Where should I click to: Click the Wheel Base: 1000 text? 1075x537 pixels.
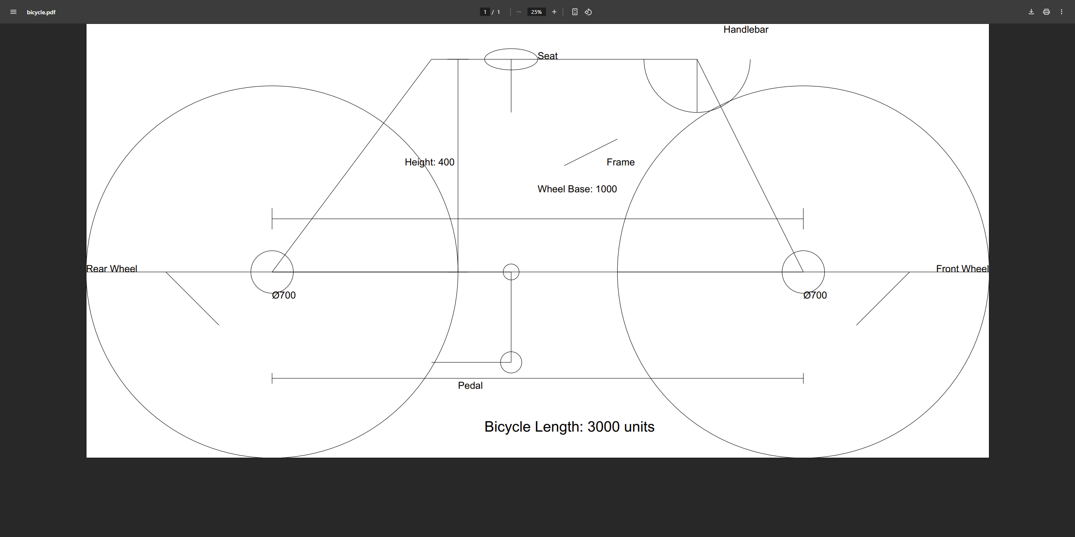(x=577, y=189)
